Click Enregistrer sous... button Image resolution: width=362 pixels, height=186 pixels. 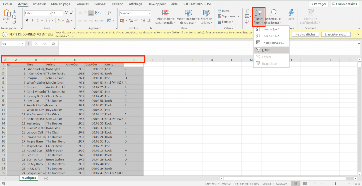336,34
